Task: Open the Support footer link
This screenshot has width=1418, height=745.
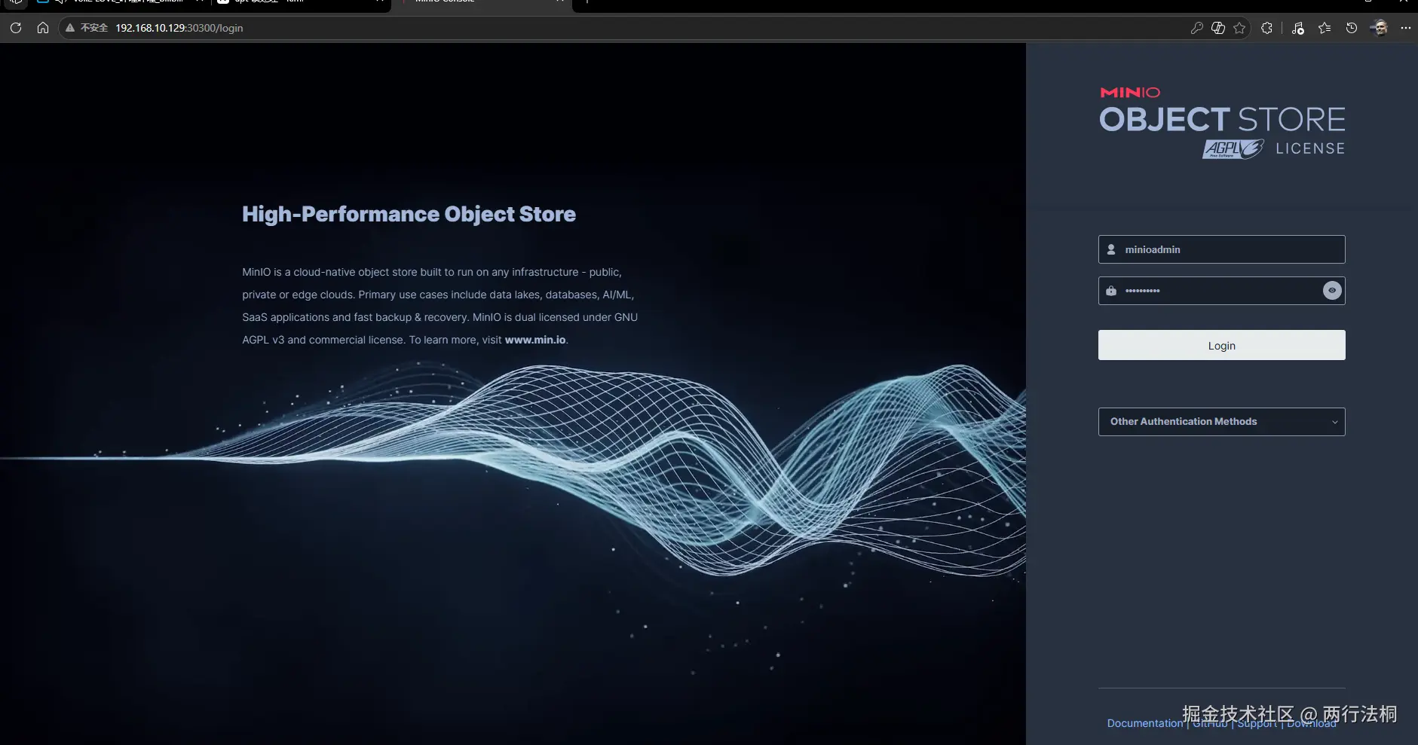Action: coord(1257,723)
